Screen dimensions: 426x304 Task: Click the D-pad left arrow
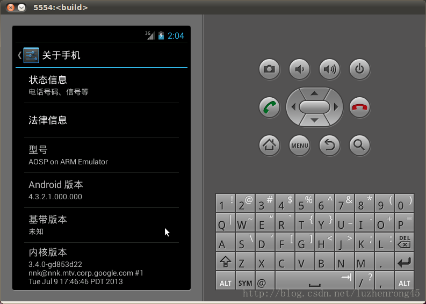pyautogui.click(x=293, y=107)
